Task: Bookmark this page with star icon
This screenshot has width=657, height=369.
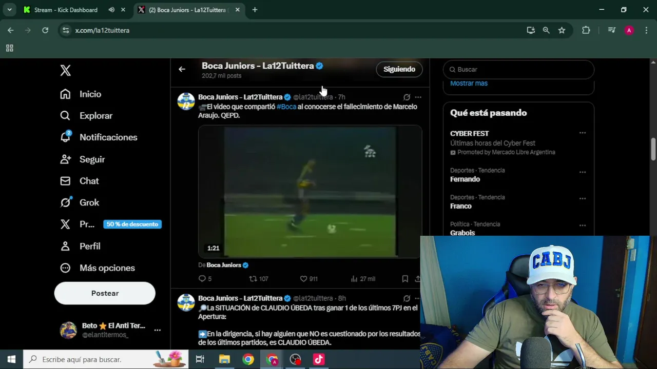Action: point(562,30)
